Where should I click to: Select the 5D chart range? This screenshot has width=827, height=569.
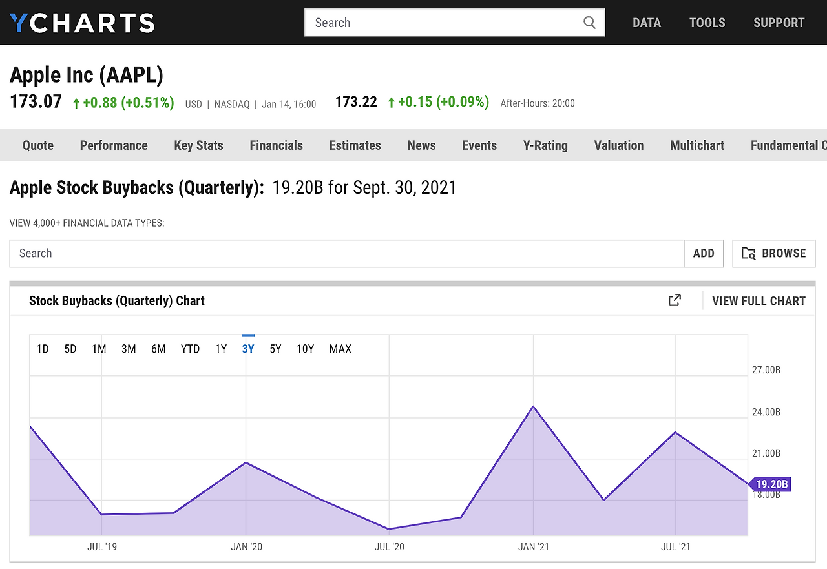coord(70,349)
